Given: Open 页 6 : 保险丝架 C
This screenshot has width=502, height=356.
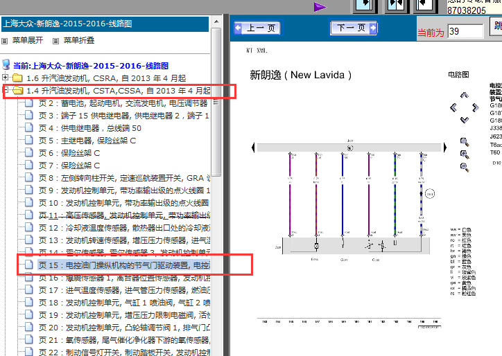Looking at the screenshot, I should (x=69, y=153).
